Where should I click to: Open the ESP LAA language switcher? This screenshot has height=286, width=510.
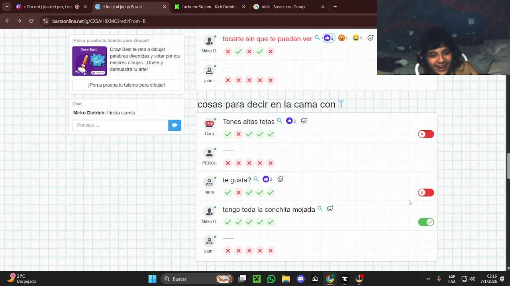point(452,279)
